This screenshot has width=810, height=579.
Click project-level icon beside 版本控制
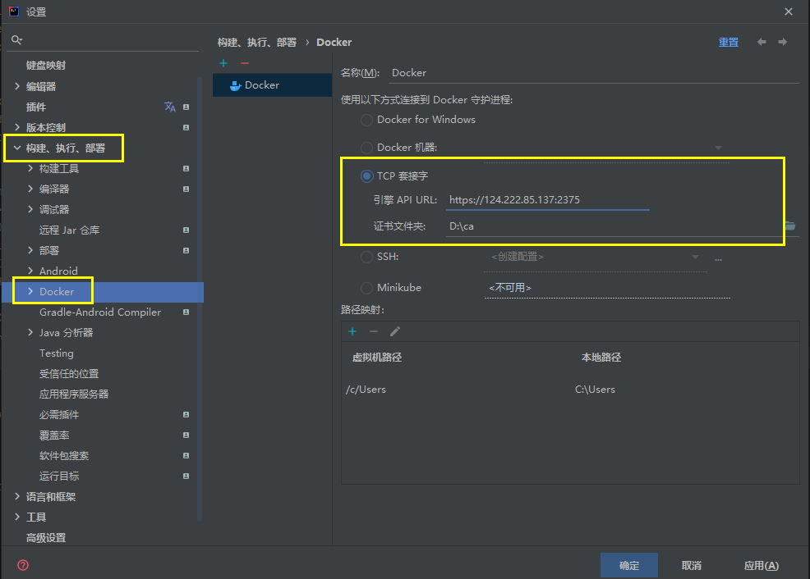click(x=186, y=127)
